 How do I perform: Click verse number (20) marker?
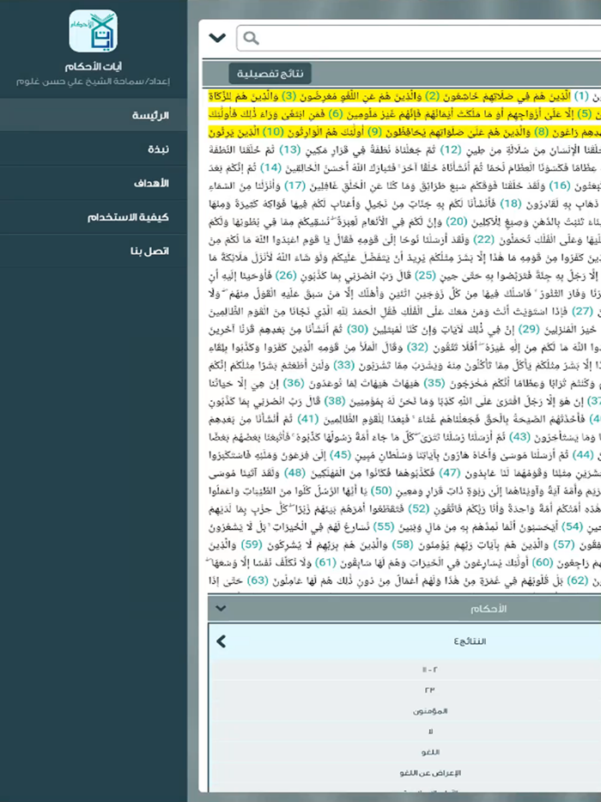[456, 222]
